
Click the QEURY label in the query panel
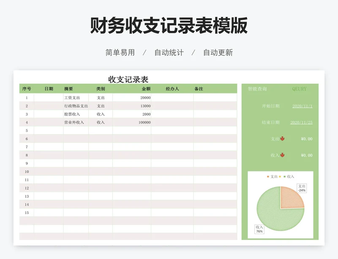coord(299,89)
